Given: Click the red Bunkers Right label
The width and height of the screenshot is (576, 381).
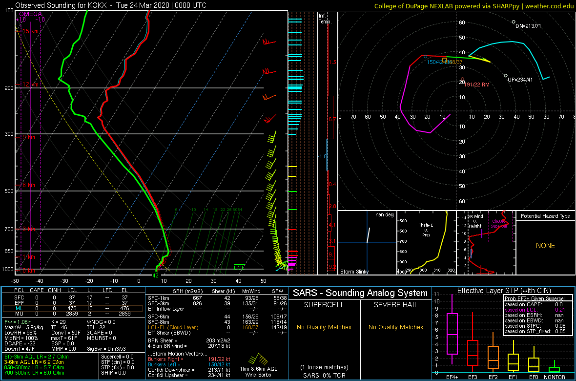Looking at the screenshot, I should coord(166,359).
